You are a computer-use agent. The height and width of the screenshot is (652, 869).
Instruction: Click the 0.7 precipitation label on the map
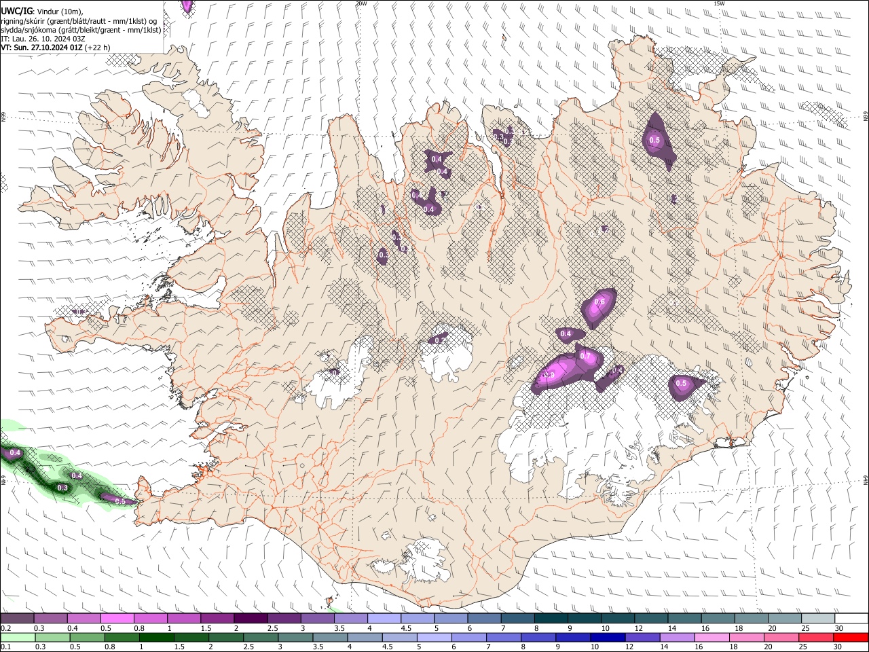coord(586,357)
